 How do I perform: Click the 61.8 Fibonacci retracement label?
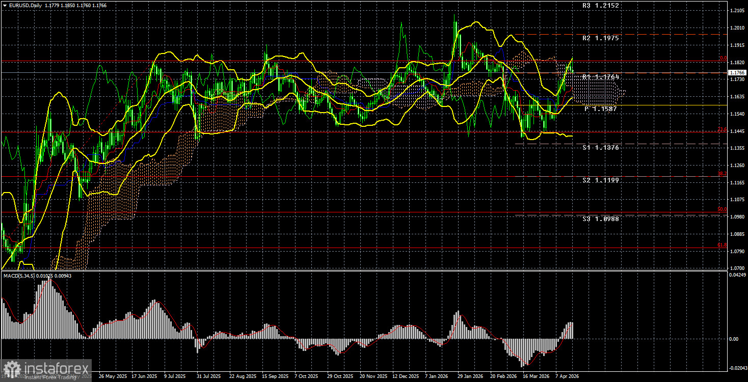coord(722,245)
